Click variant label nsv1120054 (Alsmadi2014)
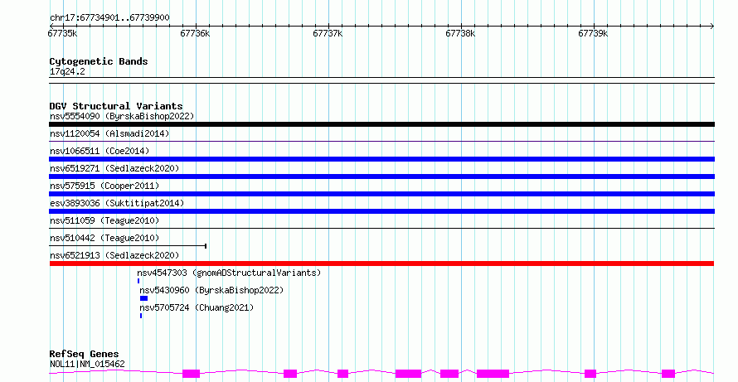Screen dimensions: 738x382 109,133
